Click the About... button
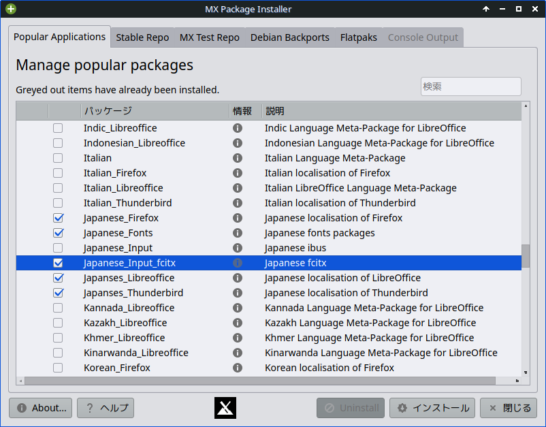The height and width of the screenshot is (427, 546). click(x=41, y=408)
